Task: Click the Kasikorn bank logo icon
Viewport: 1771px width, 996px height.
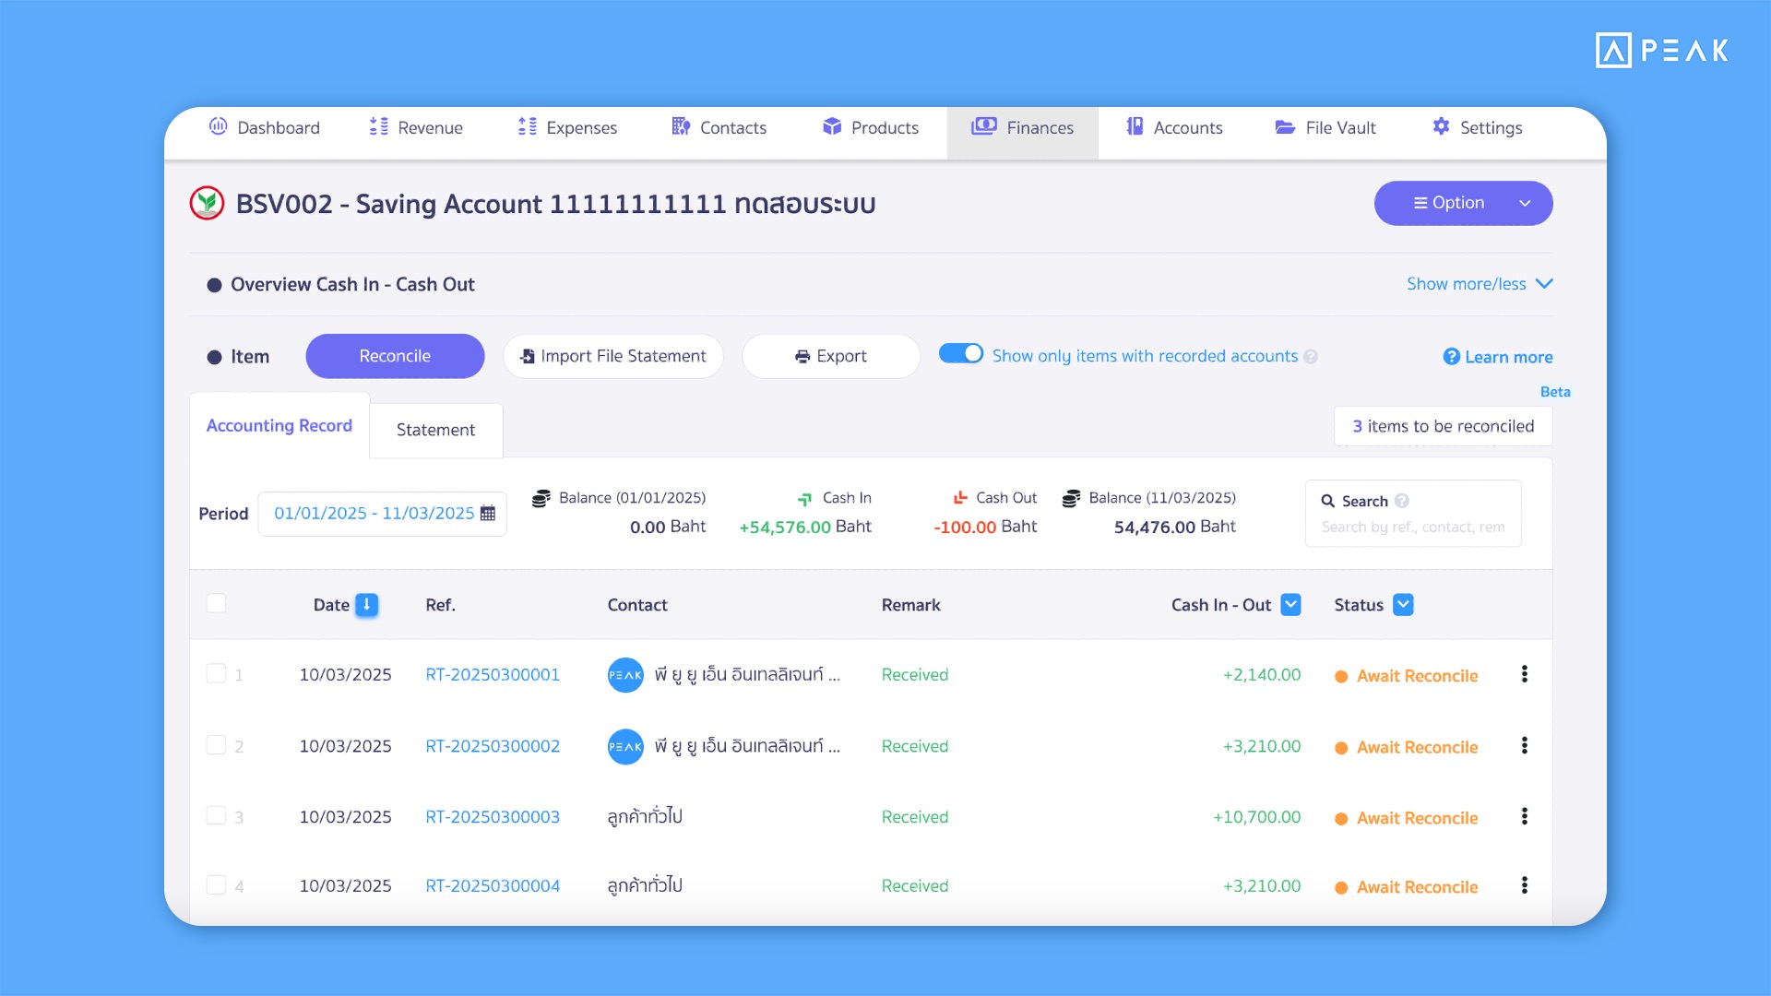Action: point(208,203)
